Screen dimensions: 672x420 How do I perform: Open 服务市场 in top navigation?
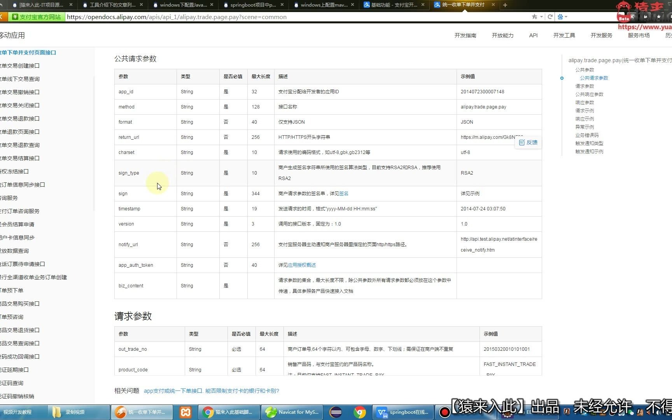pyautogui.click(x=639, y=35)
